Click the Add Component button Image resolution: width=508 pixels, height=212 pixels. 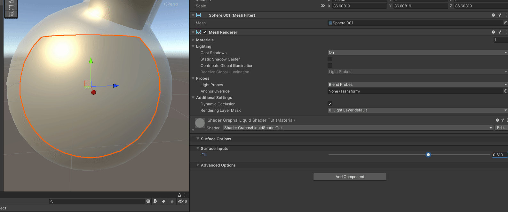(350, 177)
